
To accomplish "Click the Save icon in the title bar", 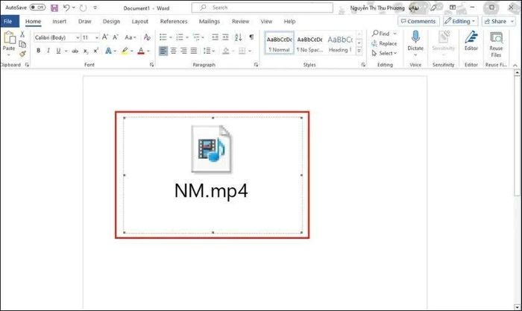I will 54,8.
